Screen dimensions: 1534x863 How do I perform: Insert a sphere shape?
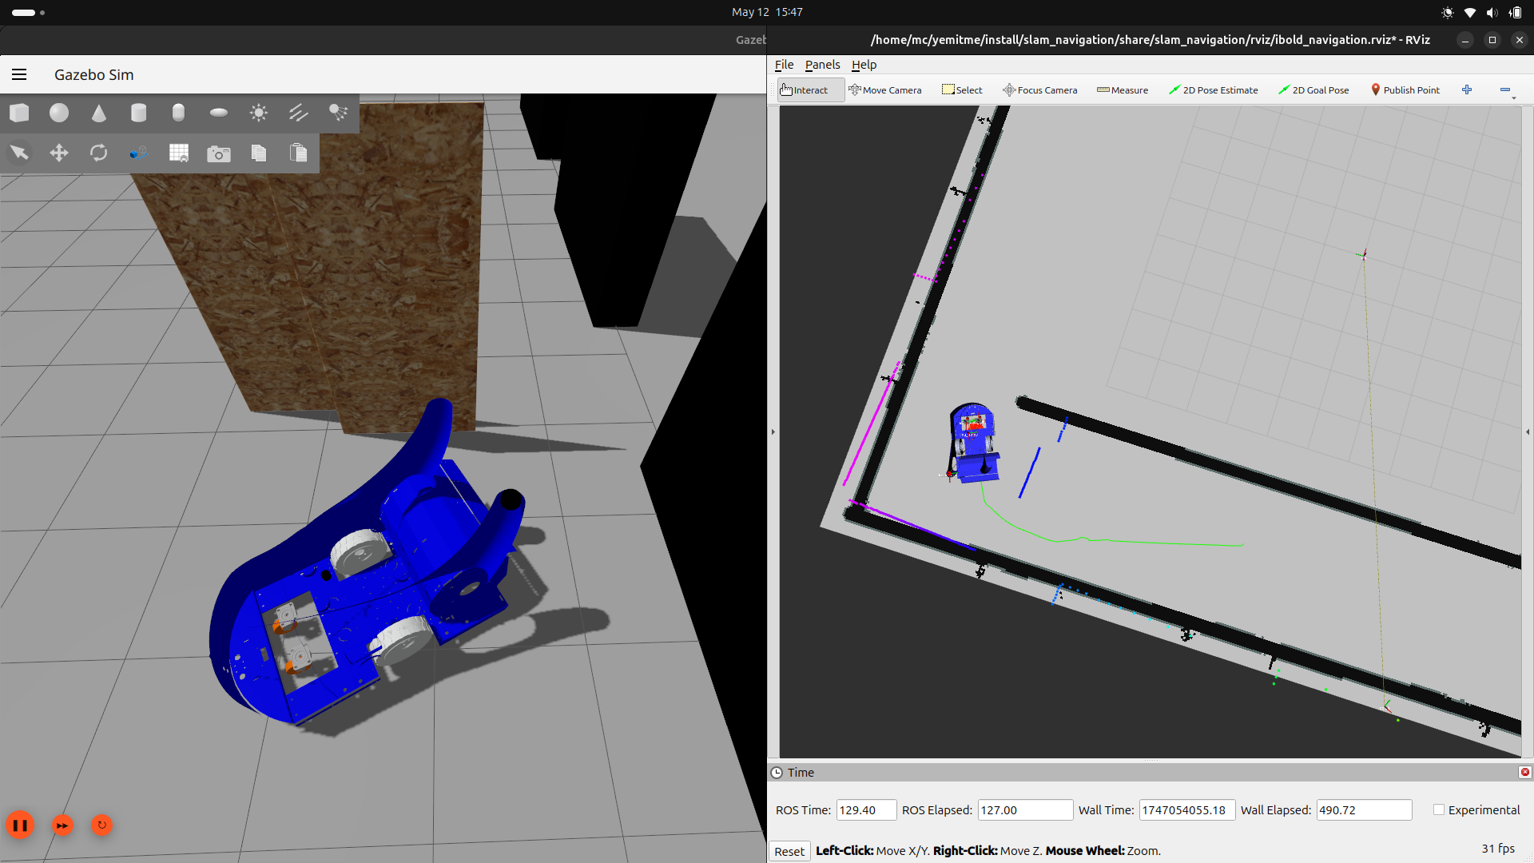pyautogui.click(x=59, y=113)
